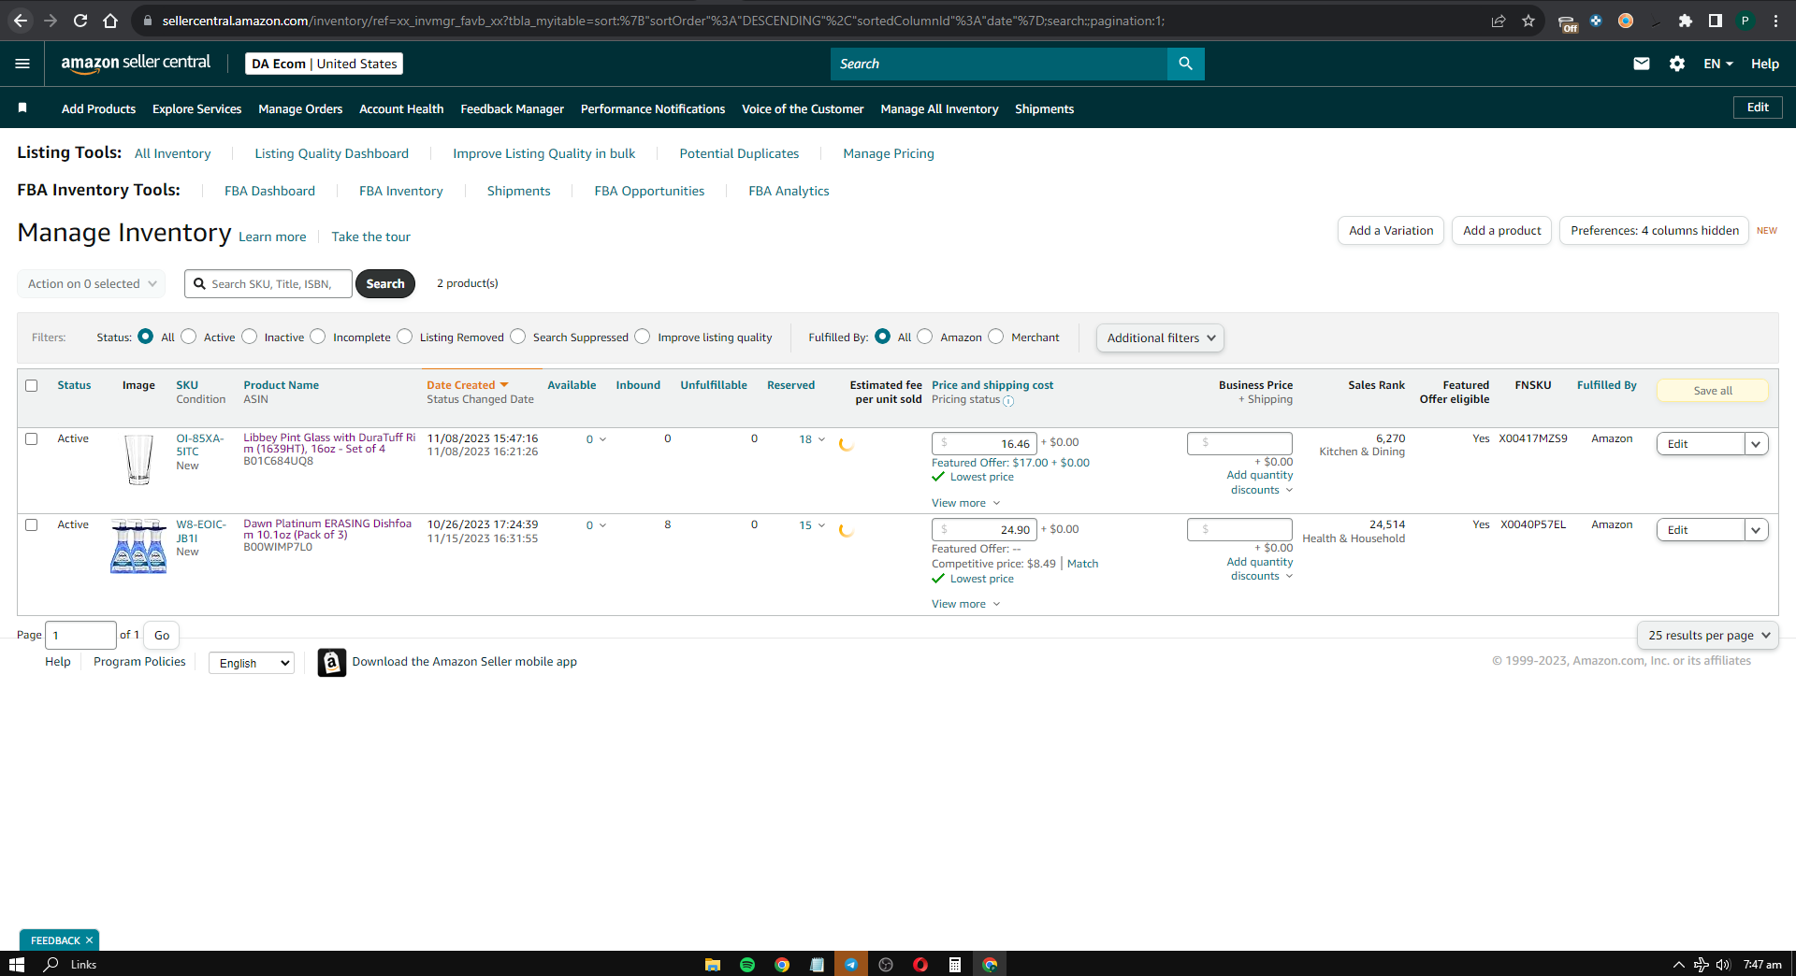Click the Add a Variation button
1796x976 pixels.
coord(1391,231)
